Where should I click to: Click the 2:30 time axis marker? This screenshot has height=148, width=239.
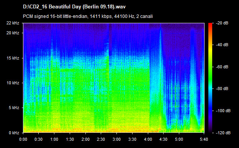pyautogui.click(x=101, y=139)
